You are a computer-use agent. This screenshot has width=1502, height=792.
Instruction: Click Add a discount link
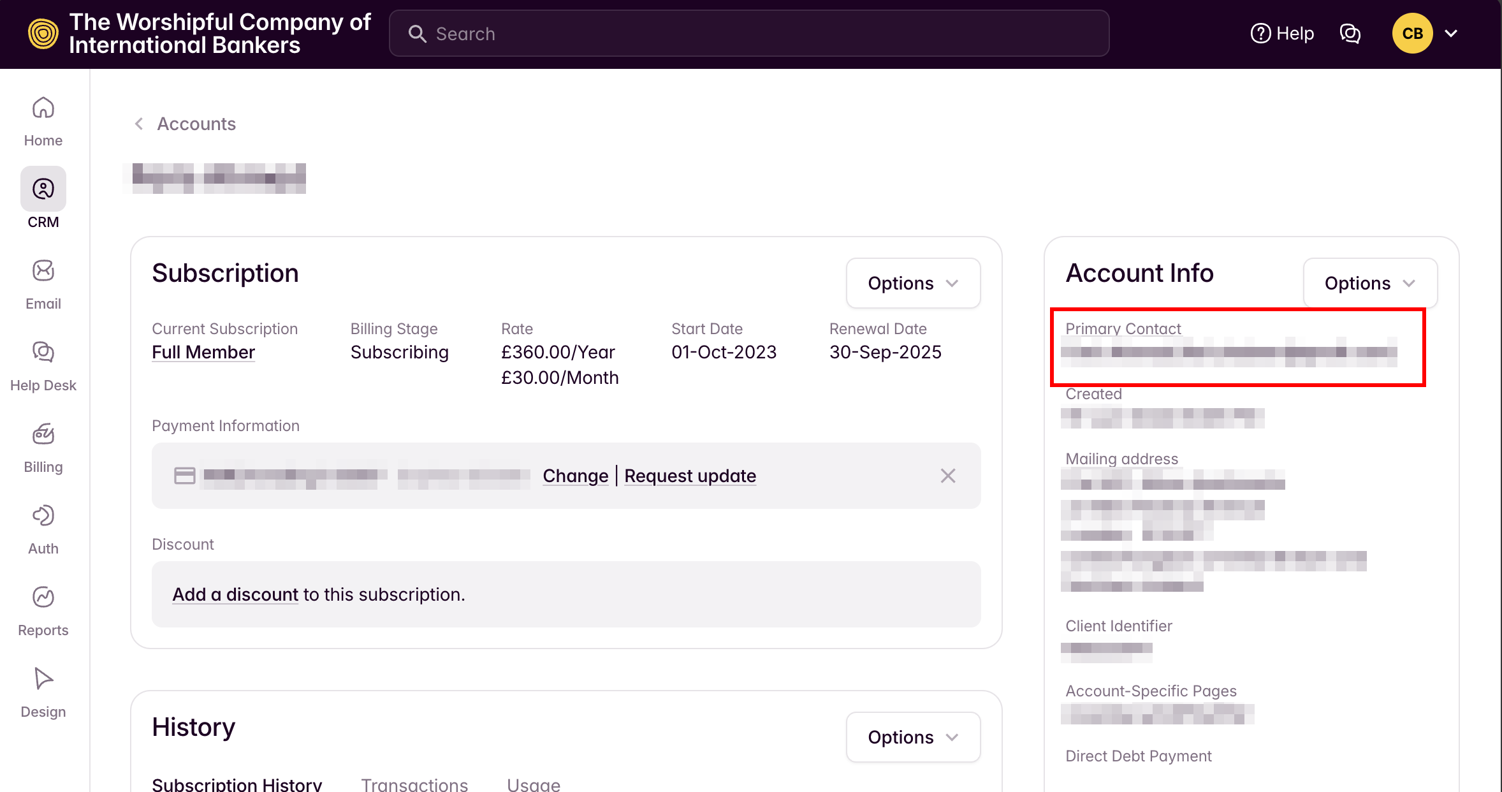pyautogui.click(x=235, y=594)
